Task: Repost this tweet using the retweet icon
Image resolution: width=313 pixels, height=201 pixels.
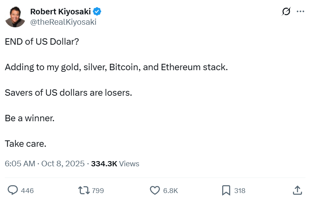Action: coord(84,190)
